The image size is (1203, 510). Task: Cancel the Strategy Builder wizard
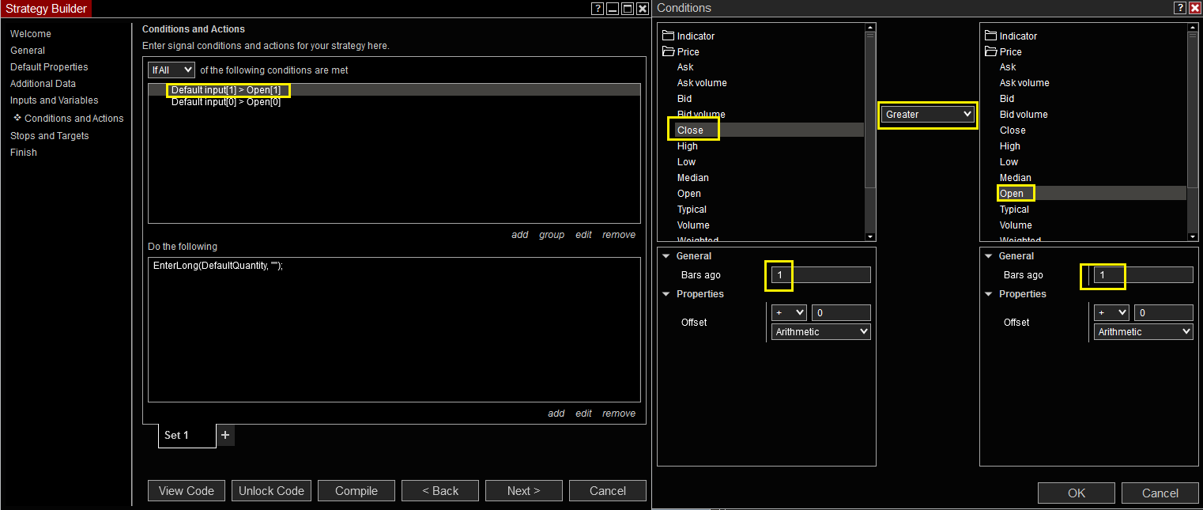[608, 490]
